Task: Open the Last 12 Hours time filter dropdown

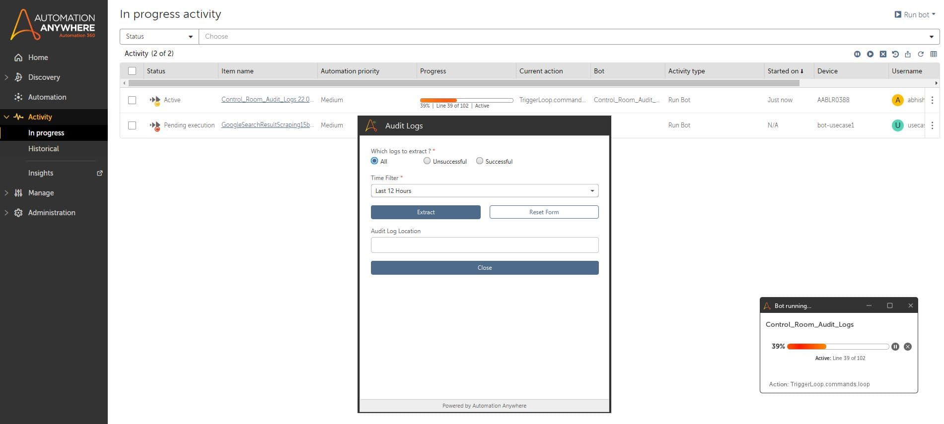Action: [485, 191]
